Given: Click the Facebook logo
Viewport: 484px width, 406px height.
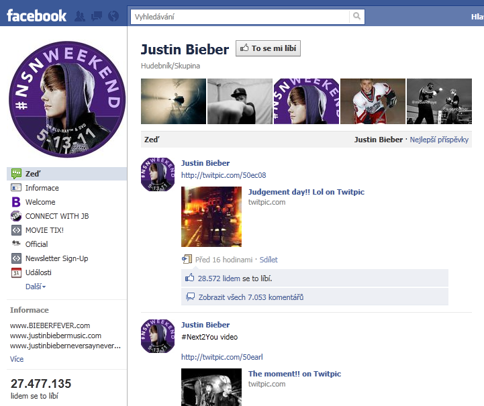Looking at the screenshot, I should tap(36, 15).
